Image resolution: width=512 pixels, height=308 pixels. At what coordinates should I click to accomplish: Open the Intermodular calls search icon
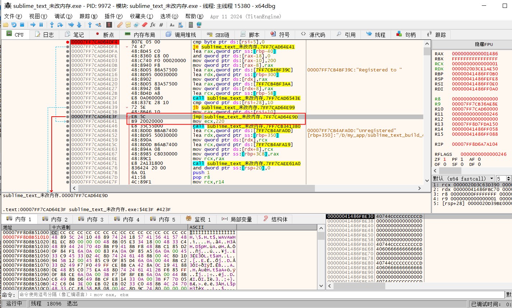[x=180, y=25]
